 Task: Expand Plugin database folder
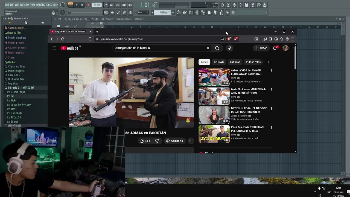coord(17,37)
